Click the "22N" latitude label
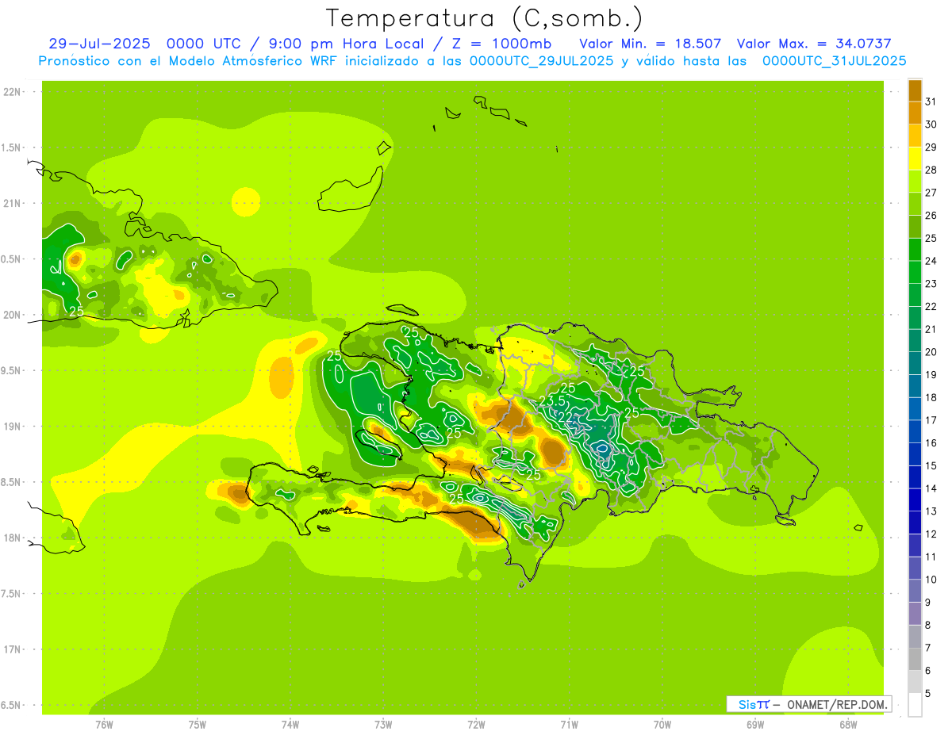The image size is (952, 735). [x=13, y=92]
